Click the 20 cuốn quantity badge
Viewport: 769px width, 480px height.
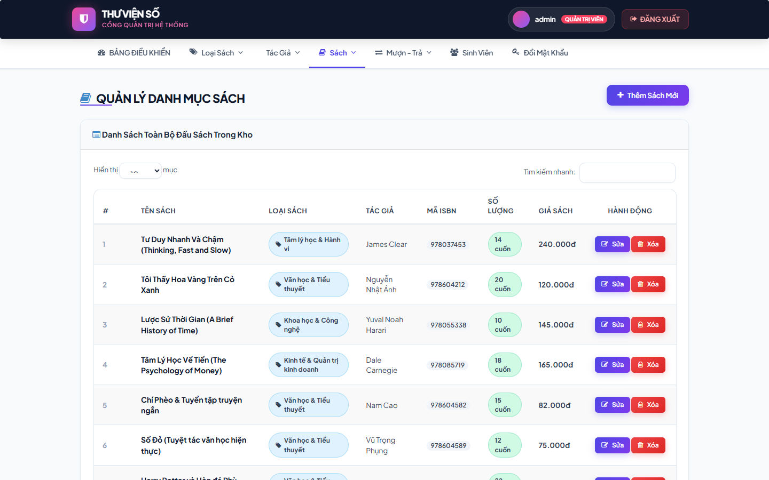505,284
